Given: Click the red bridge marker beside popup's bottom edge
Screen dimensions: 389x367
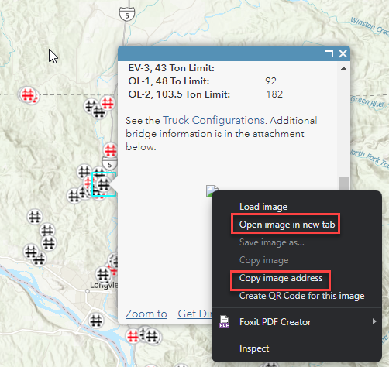Looking at the screenshot, I should click(133, 336).
